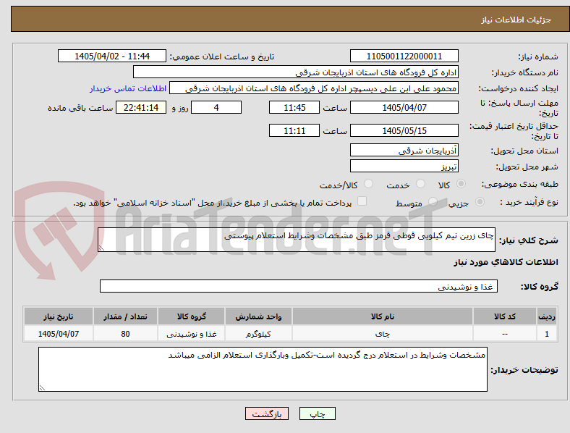Click the remaining days field showing 4
This screenshot has width=570, height=433.
pos(216,107)
